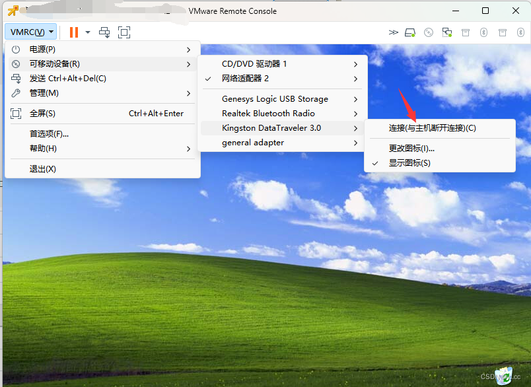Choose 连接(与主机断开连接)(C) to connect the device
The width and height of the screenshot is (531, 387).
pos(440,128)
